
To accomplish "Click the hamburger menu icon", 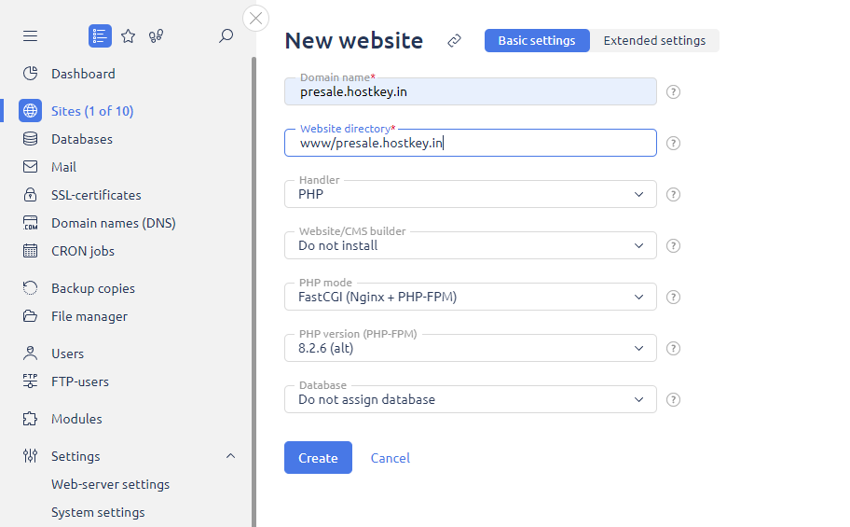I will pos(30,35).
